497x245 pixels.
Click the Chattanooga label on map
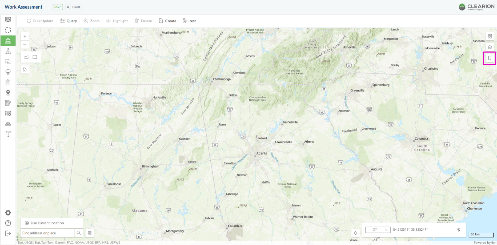point(222,79)
